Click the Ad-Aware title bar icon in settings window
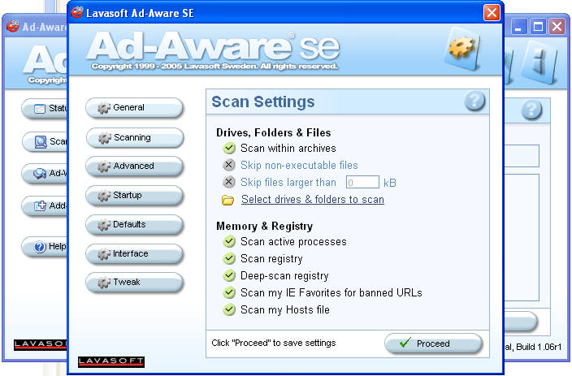Screen dimensions: 572x376 click(77, 12)
